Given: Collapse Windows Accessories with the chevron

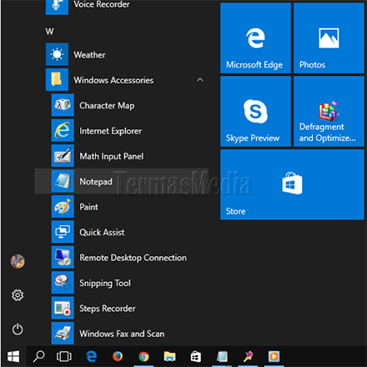Looking at the screenshot, I should (x=200, y=80).
